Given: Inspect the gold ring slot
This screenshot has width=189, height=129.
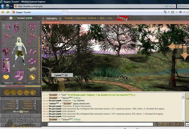Looking at the screenshot, I should coord(32,69).
